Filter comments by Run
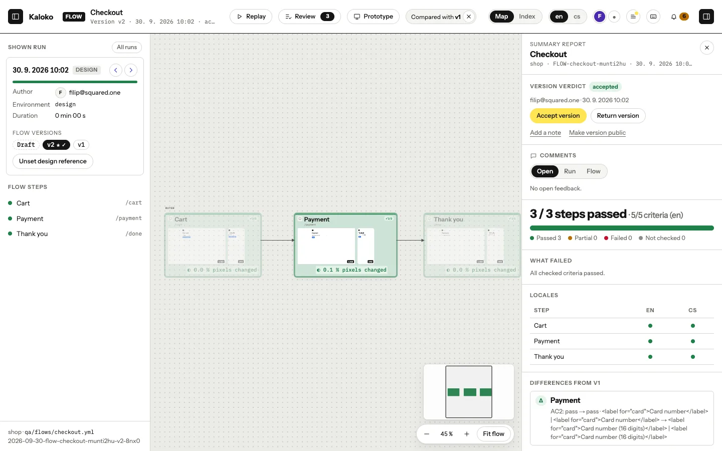The height and width of the screenshot is (451, 722). tap(570, 171)
